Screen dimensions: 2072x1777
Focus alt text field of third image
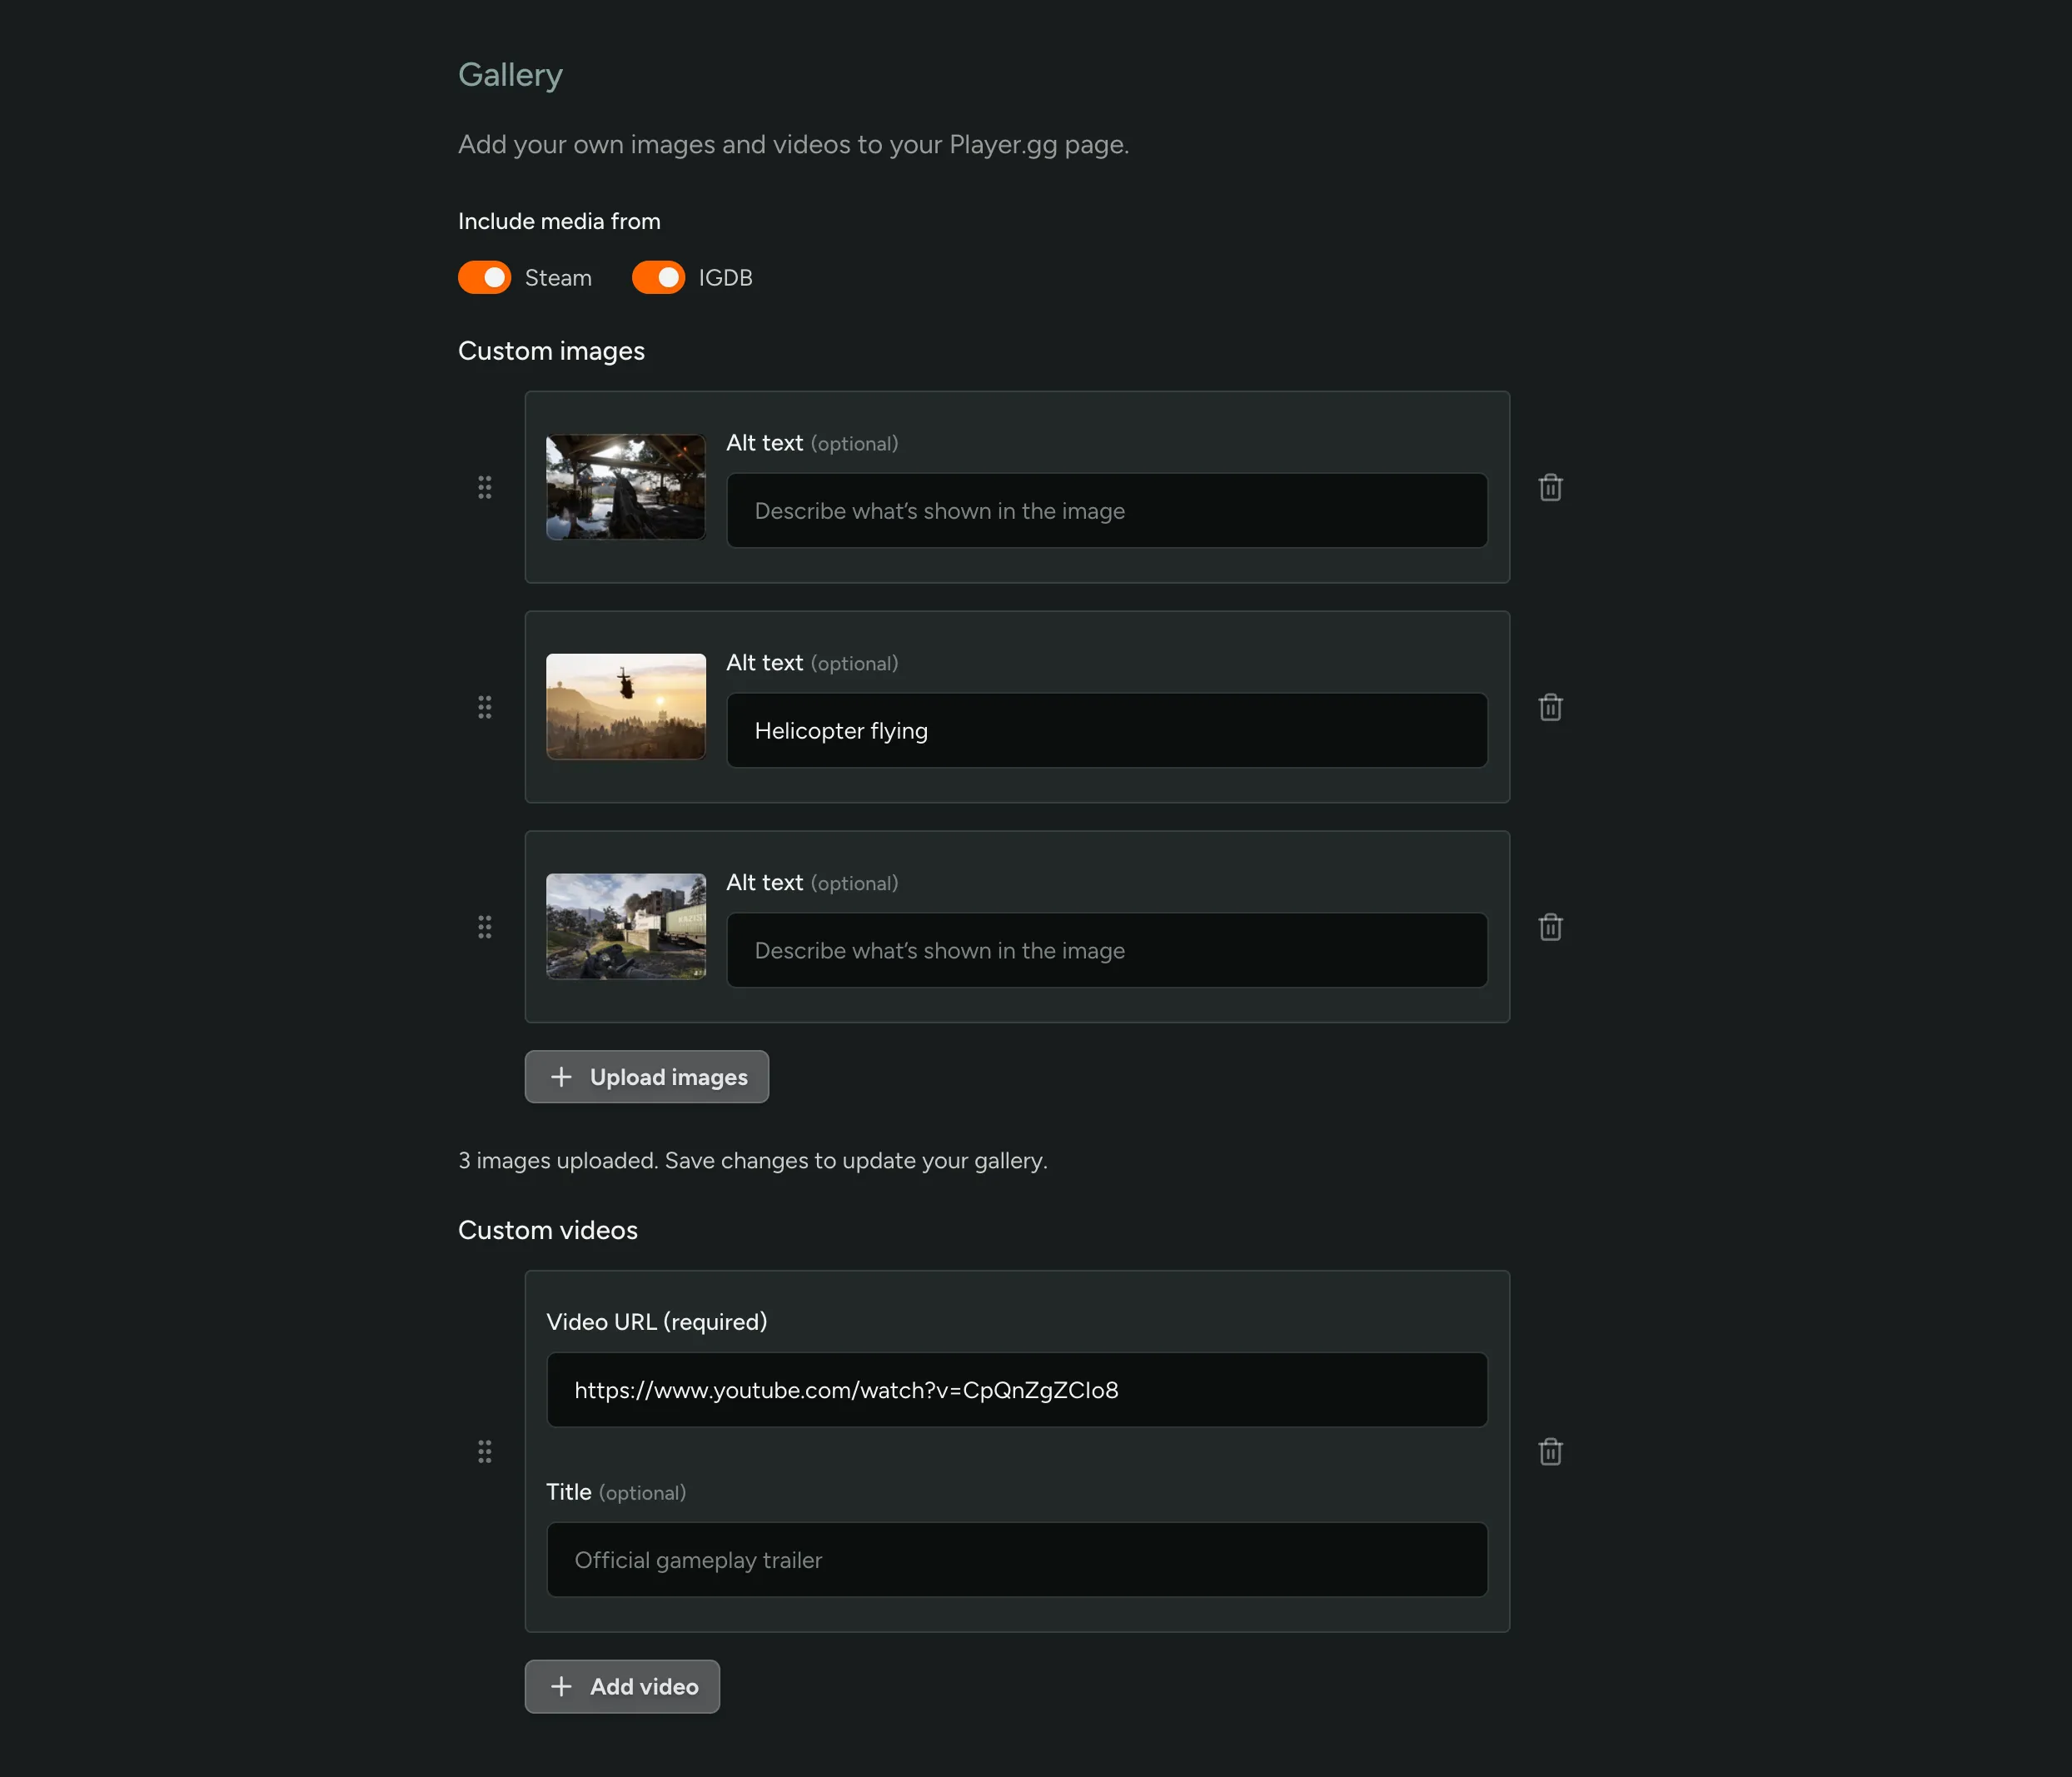pyautogui.click(x=1107, y=950)
